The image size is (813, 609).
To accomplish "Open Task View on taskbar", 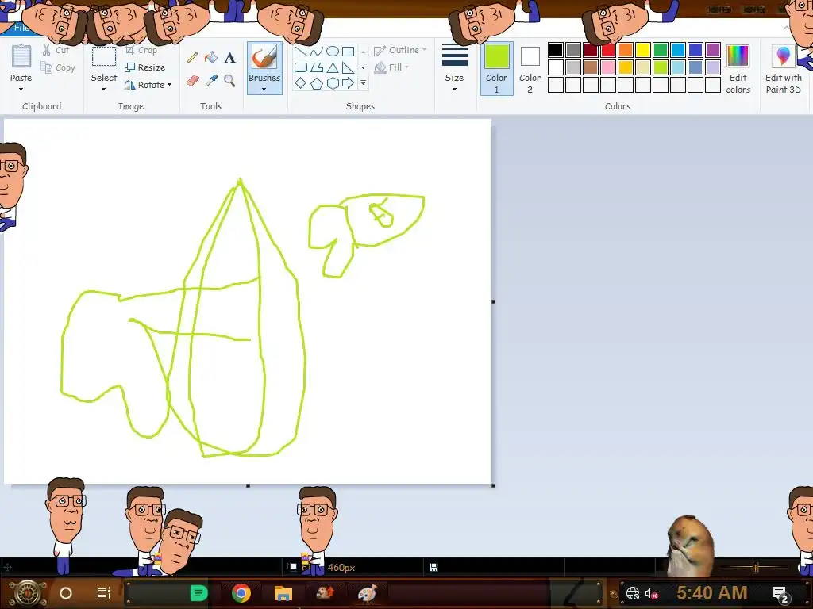I will pyautogui.click(x=104, y=593).
